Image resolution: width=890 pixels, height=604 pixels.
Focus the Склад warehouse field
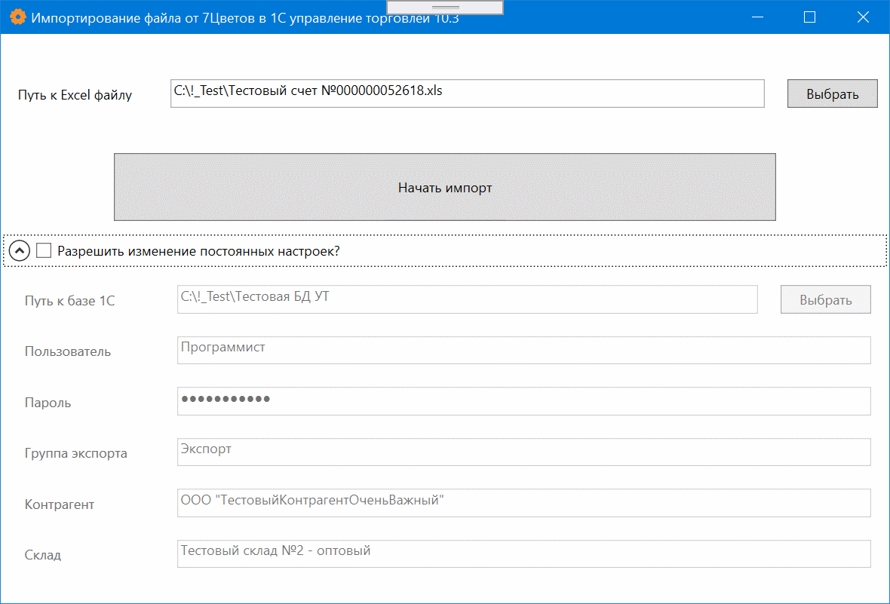523,553
